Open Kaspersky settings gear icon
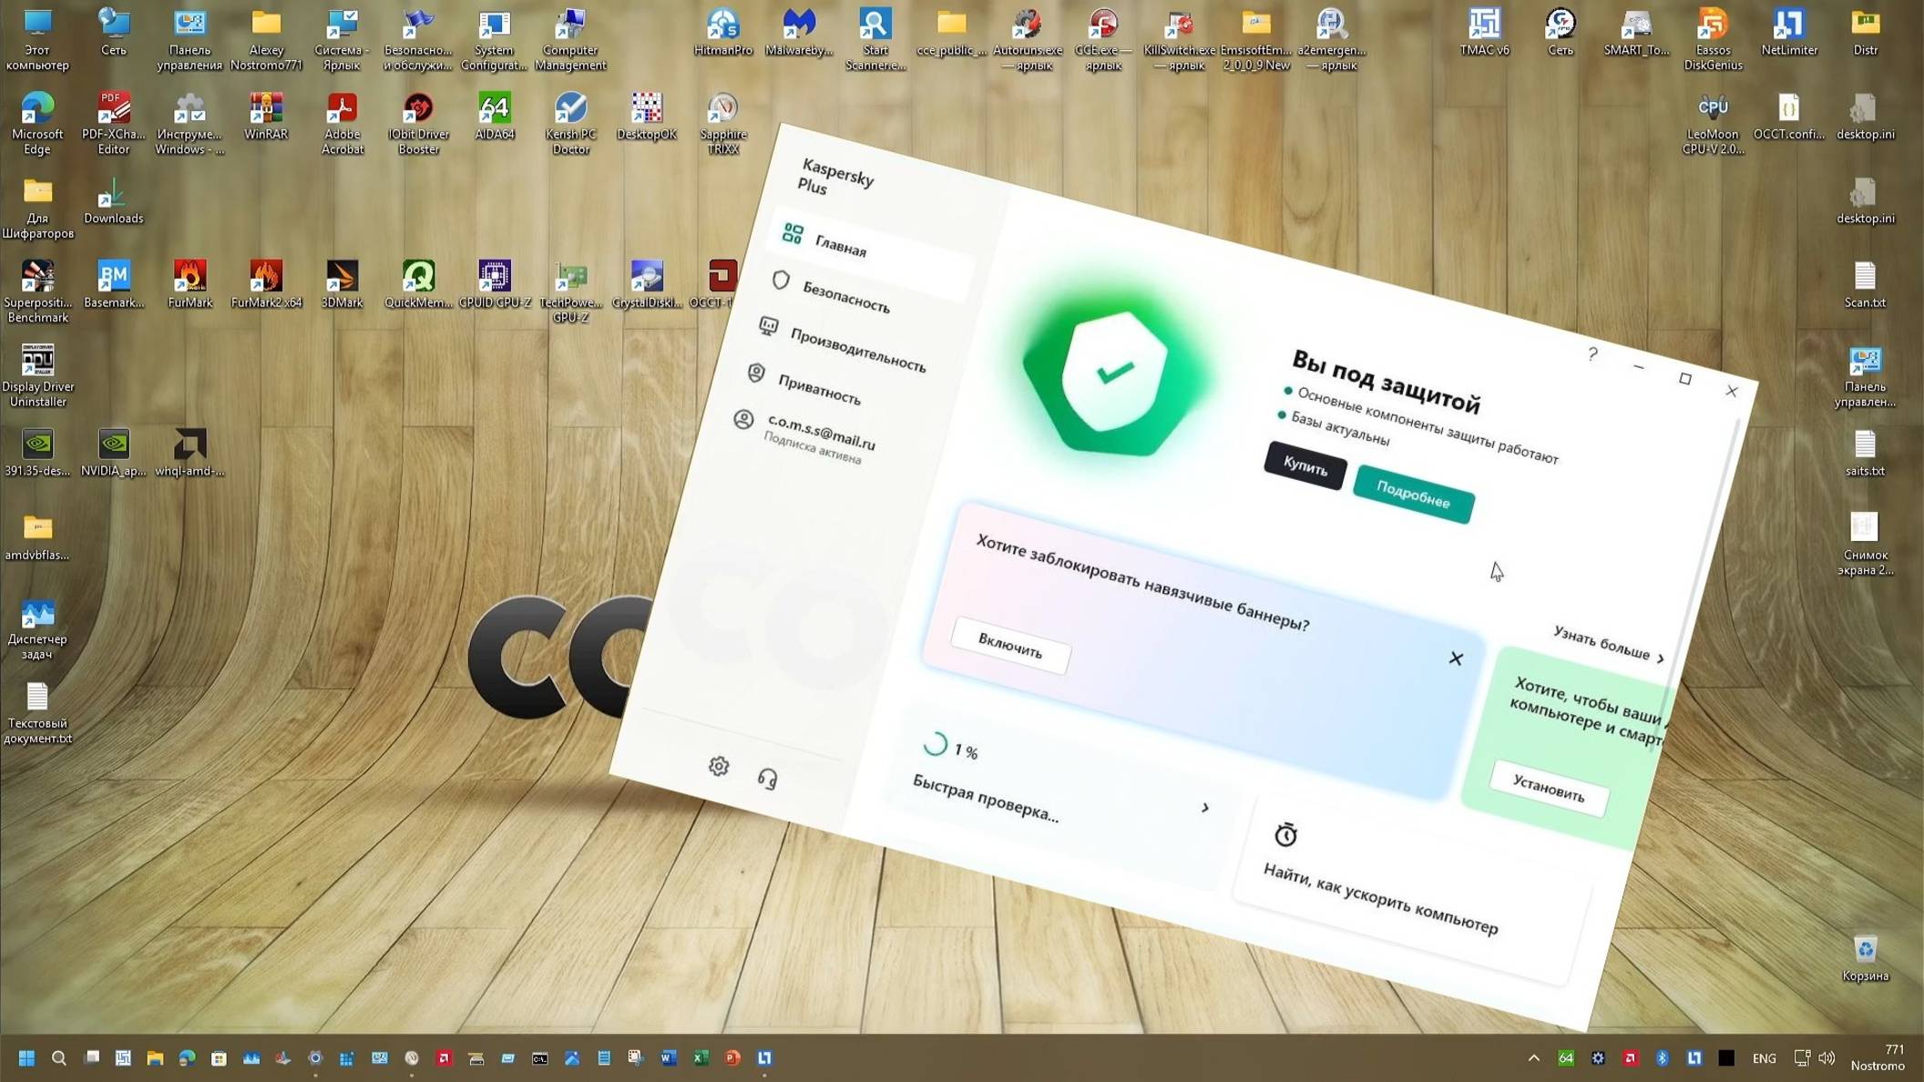 tap(719, 766)
